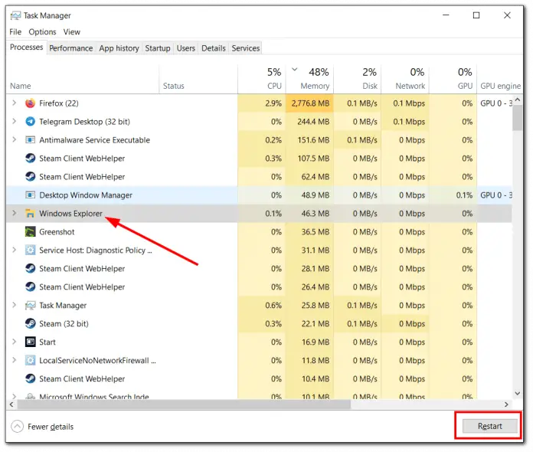Switch to the Startup tab

pyautogui.click(x=158, y=48)
